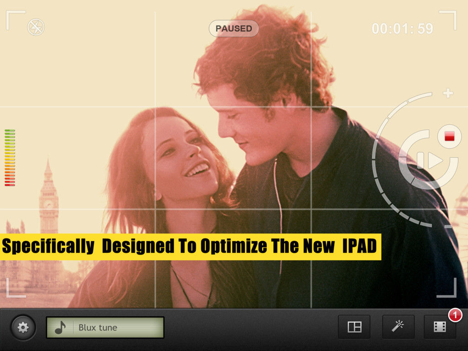This screenshot has height=351, width=468.
Task: Click the yellow 'Specifically Designed' banner text
Action: 190,246
